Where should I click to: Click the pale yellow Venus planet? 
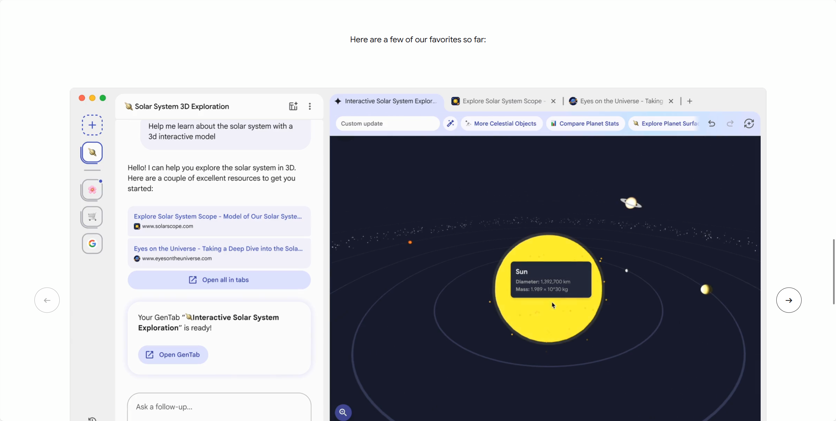pyautogui.click(x=705, y=289)
